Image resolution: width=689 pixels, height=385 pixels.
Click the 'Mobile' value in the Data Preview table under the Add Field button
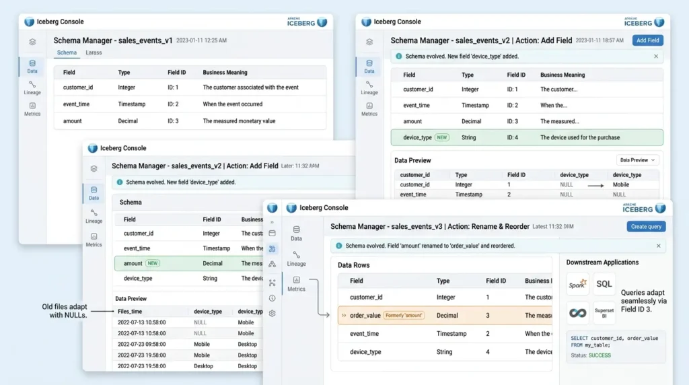coord(620,184)
